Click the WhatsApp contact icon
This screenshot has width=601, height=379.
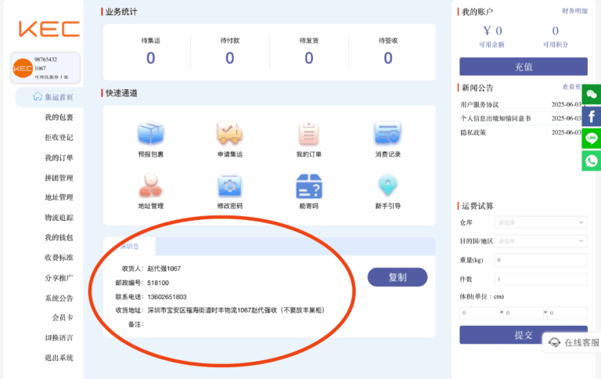tap(592, 161)
